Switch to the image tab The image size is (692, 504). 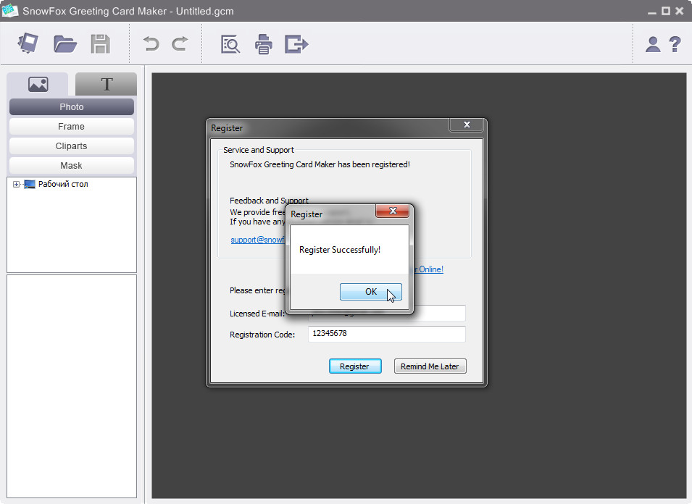[x=38, y=84]
